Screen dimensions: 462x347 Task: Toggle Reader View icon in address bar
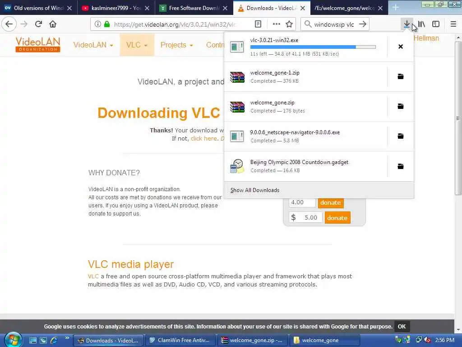tap(258, 24)
